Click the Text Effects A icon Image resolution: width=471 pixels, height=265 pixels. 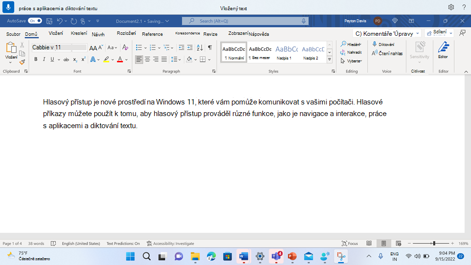coord(93,59)
